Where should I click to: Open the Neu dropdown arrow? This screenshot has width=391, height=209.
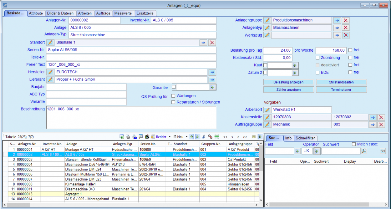186,137
